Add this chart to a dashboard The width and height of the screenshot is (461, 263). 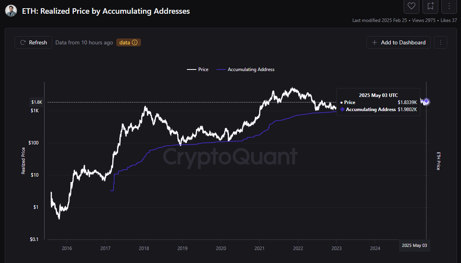(x=398, y=42)
